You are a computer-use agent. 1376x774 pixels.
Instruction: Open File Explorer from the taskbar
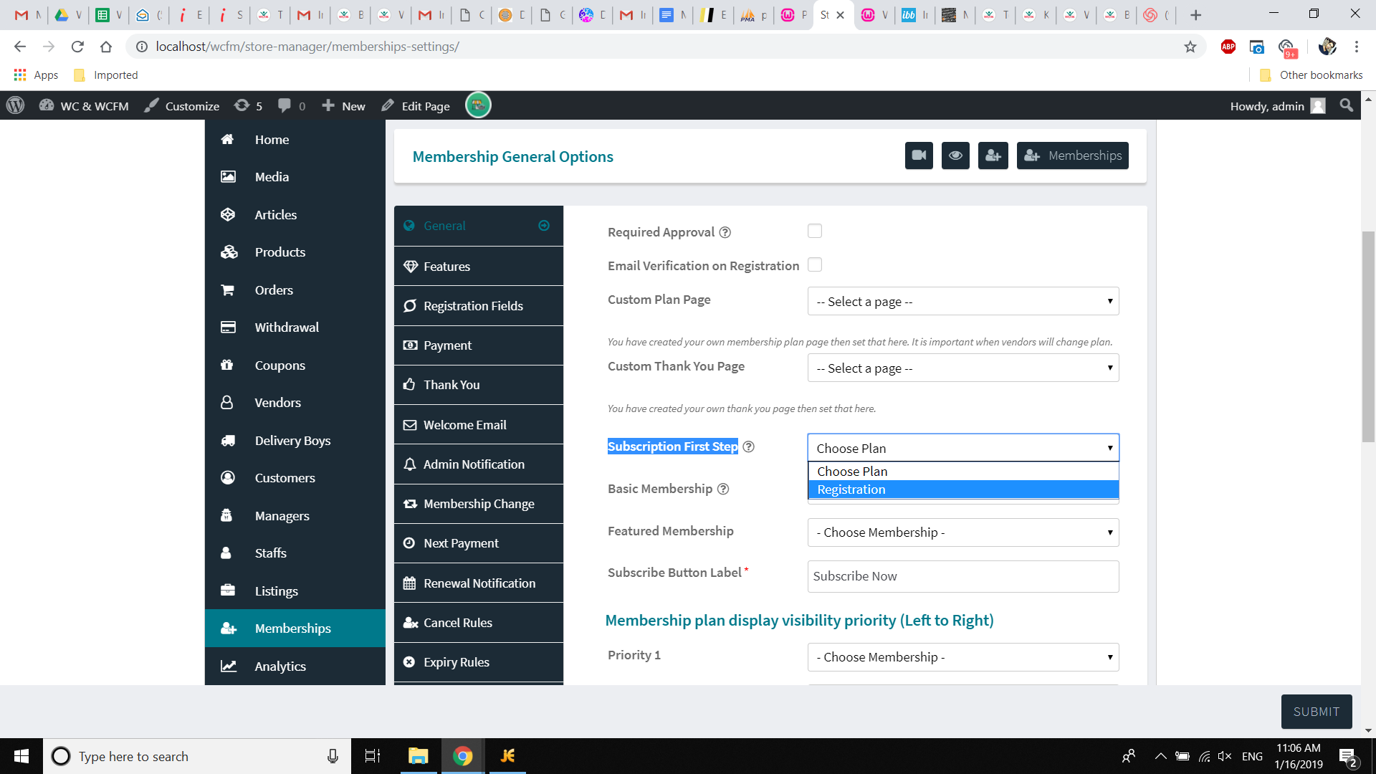pyautogui.click(x=418, y=756)
